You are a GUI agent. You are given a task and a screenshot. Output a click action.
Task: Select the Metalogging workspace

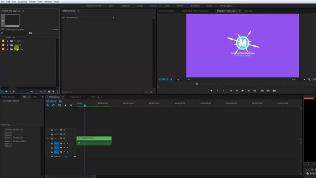[x=226, y=6]
